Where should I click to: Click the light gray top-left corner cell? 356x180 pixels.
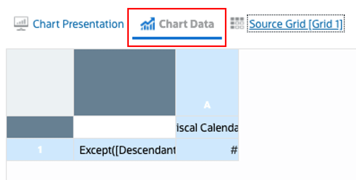(x=40, y=83)
